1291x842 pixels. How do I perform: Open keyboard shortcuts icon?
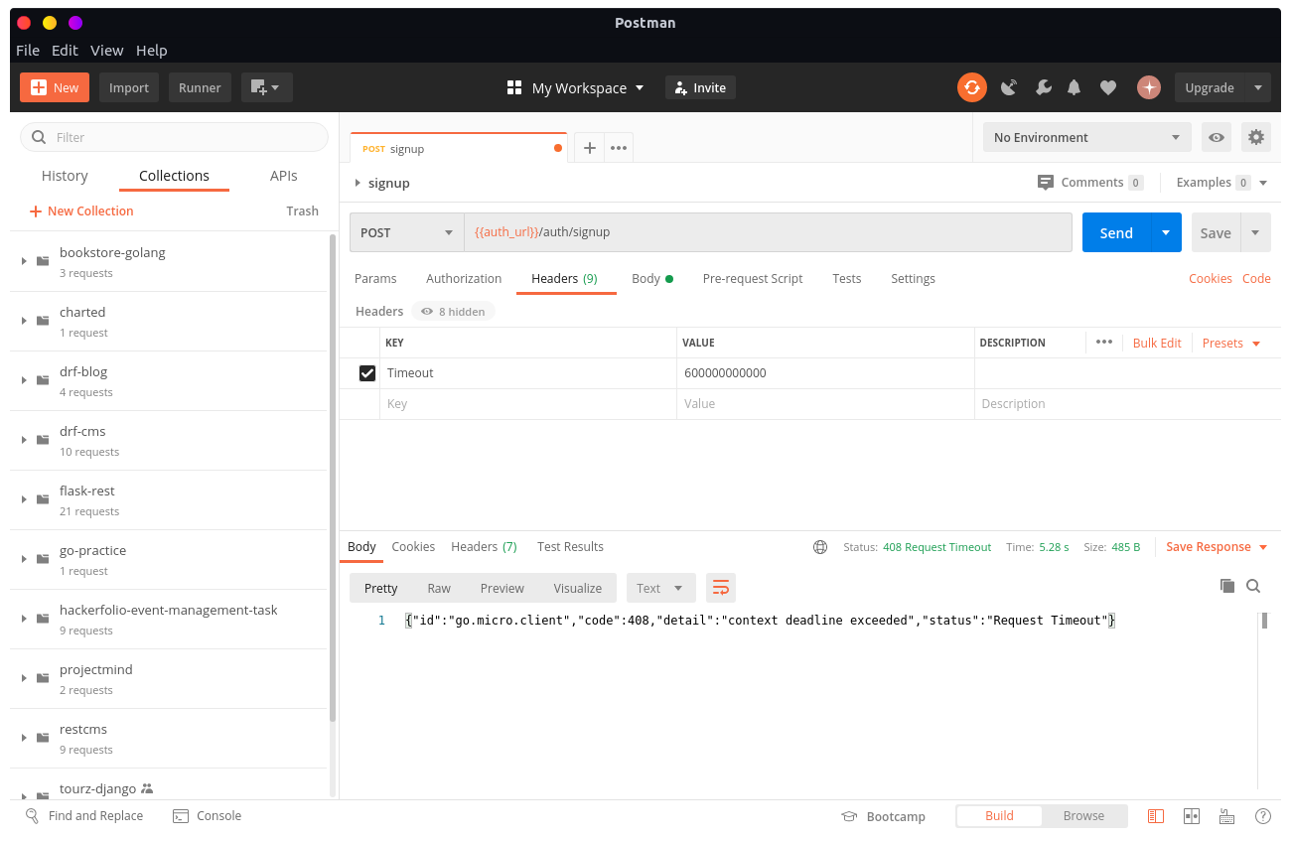[1227, 816]
